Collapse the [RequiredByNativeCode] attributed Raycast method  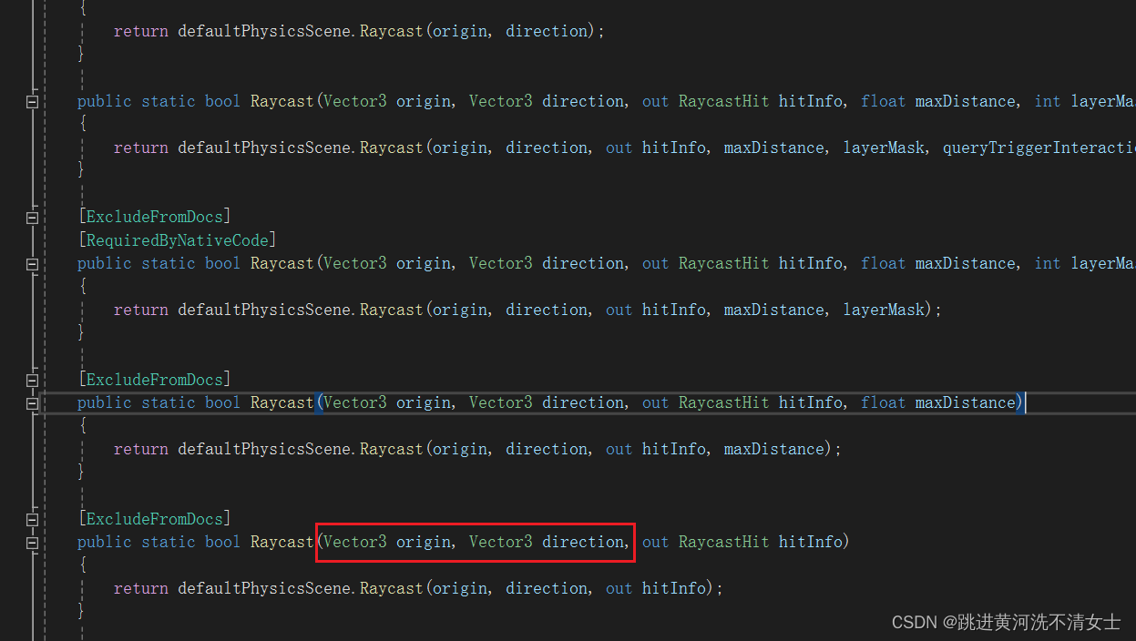pyautogui.click(x=32, y=263)
